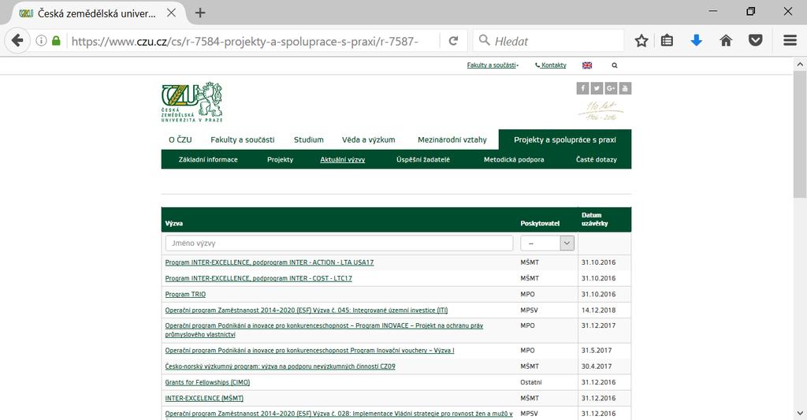Click the scrollbar down arrow

[800, 413]
